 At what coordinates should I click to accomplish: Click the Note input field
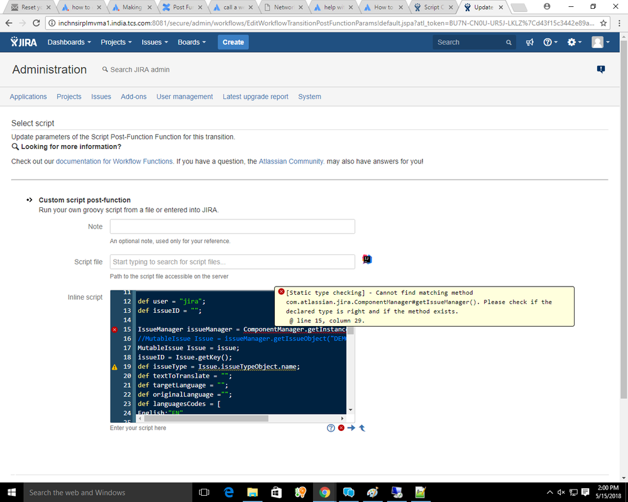click(x=233, y=226)
